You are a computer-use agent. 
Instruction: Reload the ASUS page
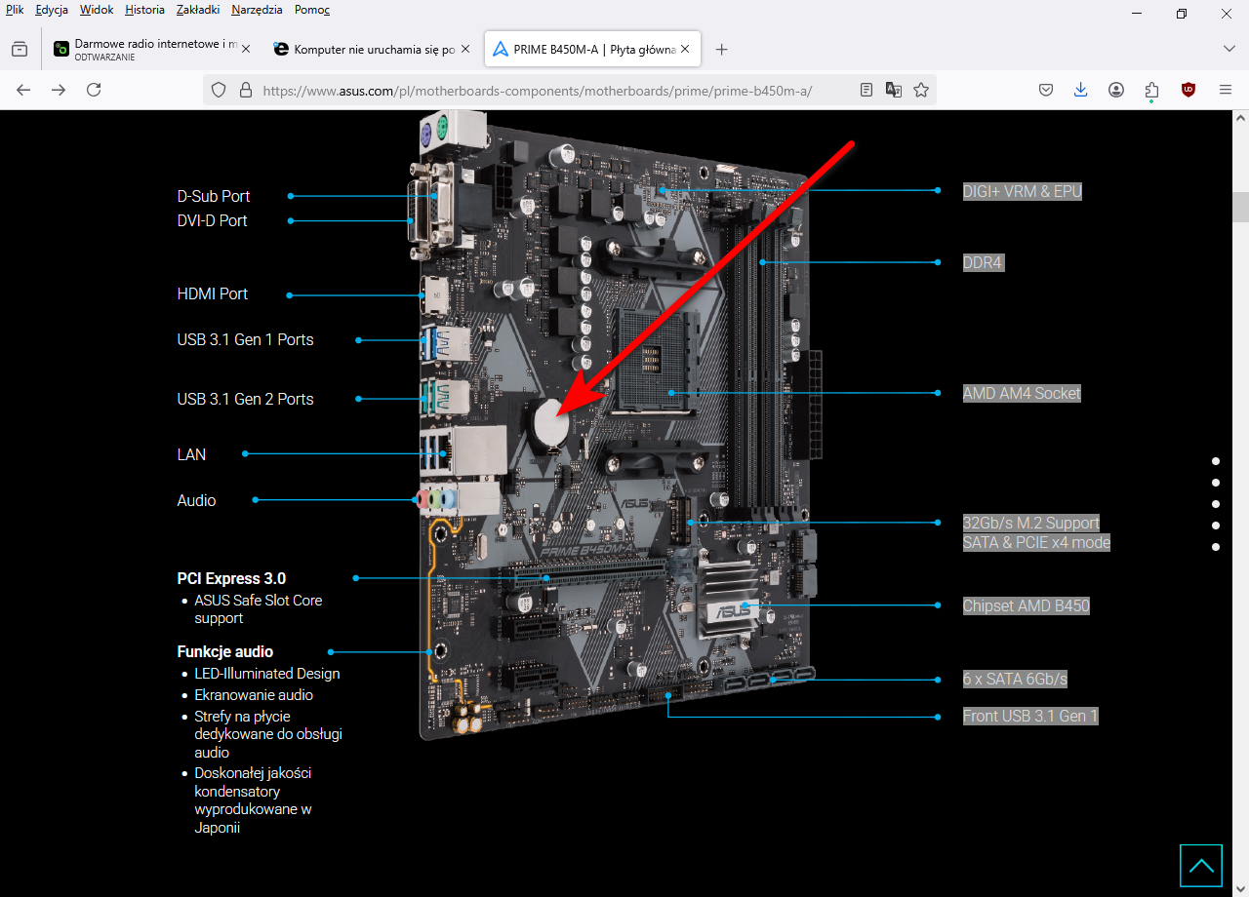(x=94, y=90)
